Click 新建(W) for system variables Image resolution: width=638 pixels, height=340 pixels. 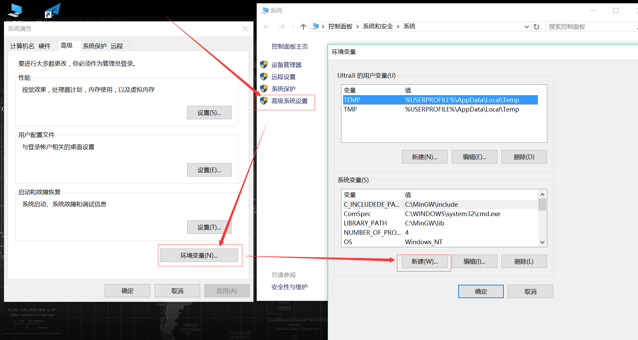point(424,261)
